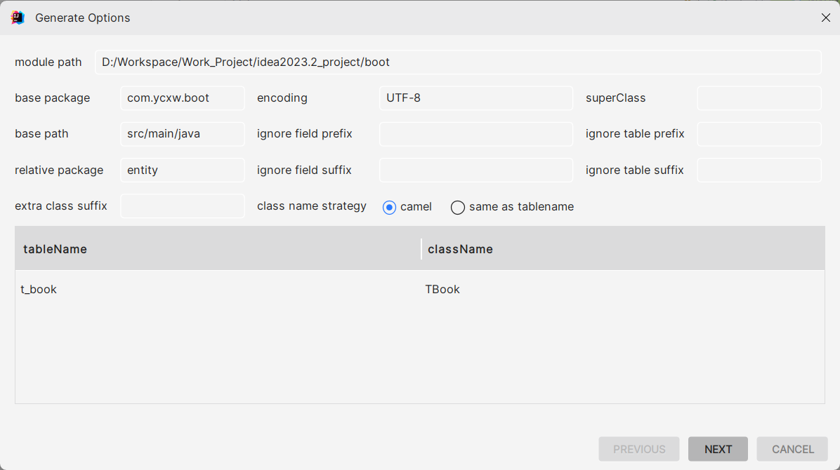This screenshot has height=470, width=840.
Task: Select the TBook class name cell
Action: pyautogui.click(x=623, y=289)
